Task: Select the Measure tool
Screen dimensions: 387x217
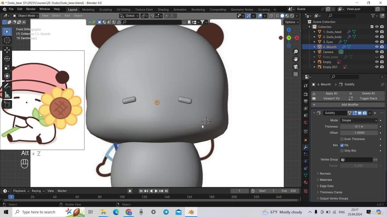Action: [x=7, y=95]
